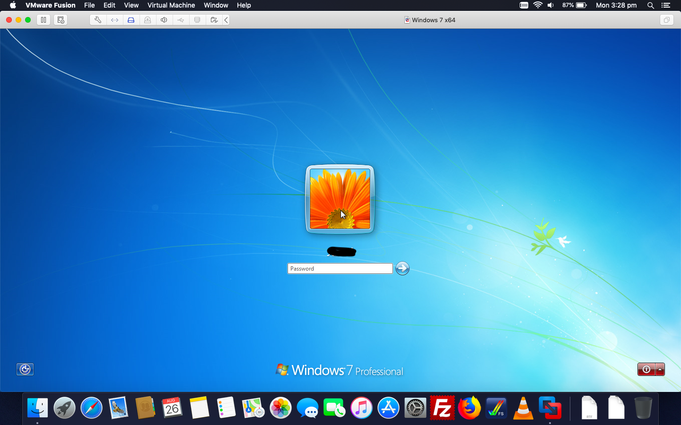
Task: Open Windows Ease of Access button
Action: point(25,369)
